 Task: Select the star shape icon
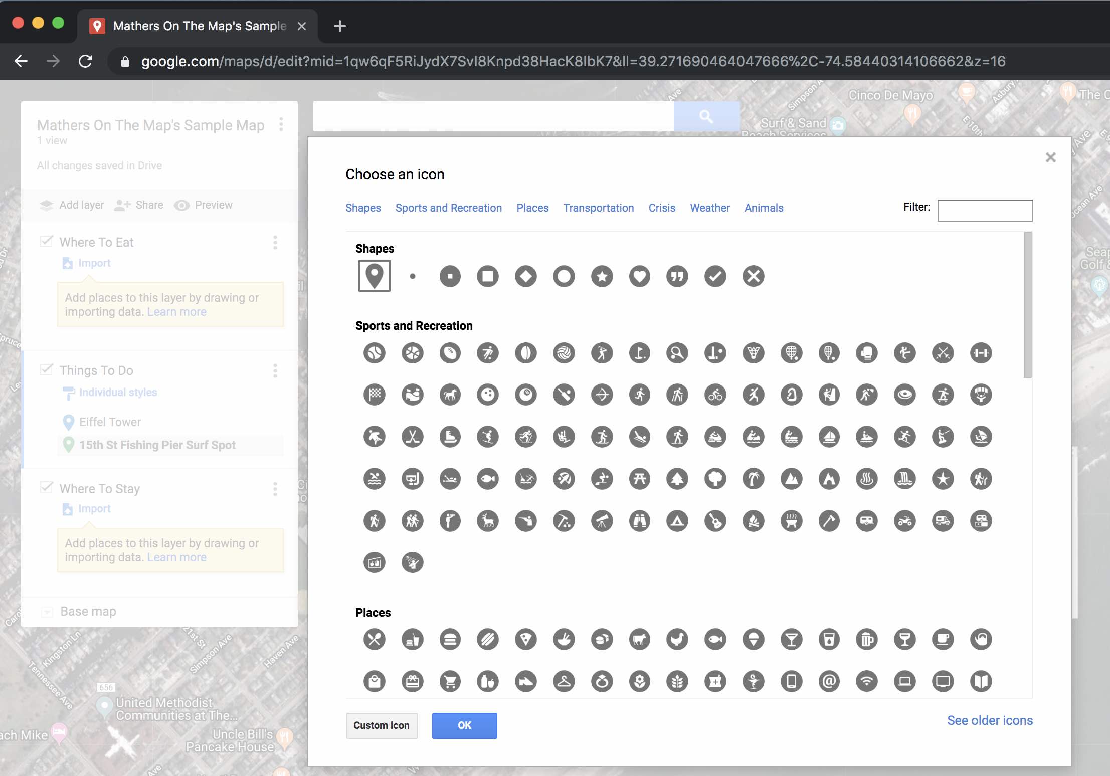(x=602, y=276)
